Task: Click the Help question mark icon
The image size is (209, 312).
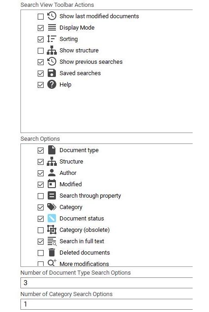Action: pyautogui.click(x=52, y=84)
